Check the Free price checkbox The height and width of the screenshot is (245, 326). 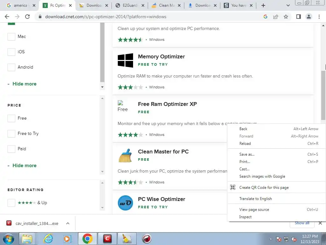[x=11, y=118]
